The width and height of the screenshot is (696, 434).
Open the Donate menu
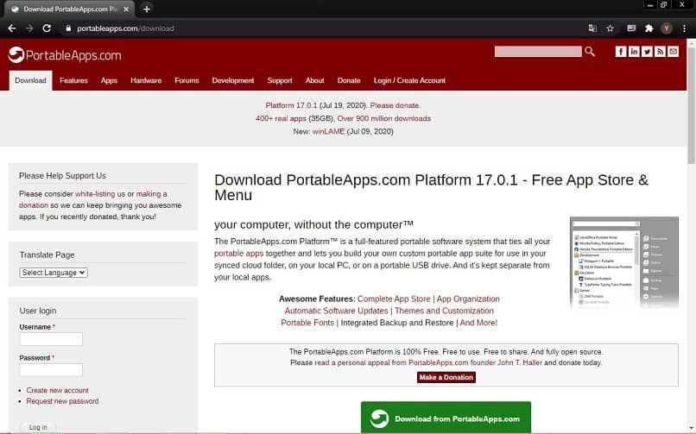click(x=349, y=81)
